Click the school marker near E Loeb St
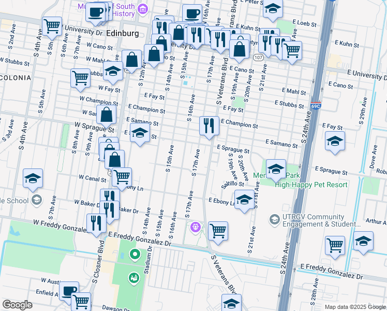 273,9
